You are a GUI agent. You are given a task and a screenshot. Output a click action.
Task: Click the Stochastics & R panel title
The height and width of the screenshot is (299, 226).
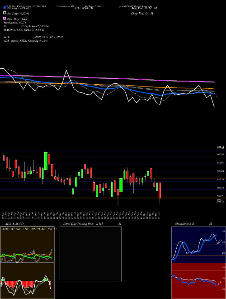(x=185, y=224)
